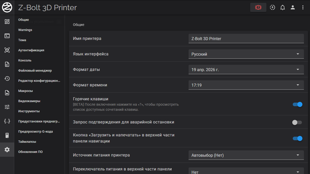Open the Jobs file list icon
This screenshot has height=174, width=310.
(7, 64)
